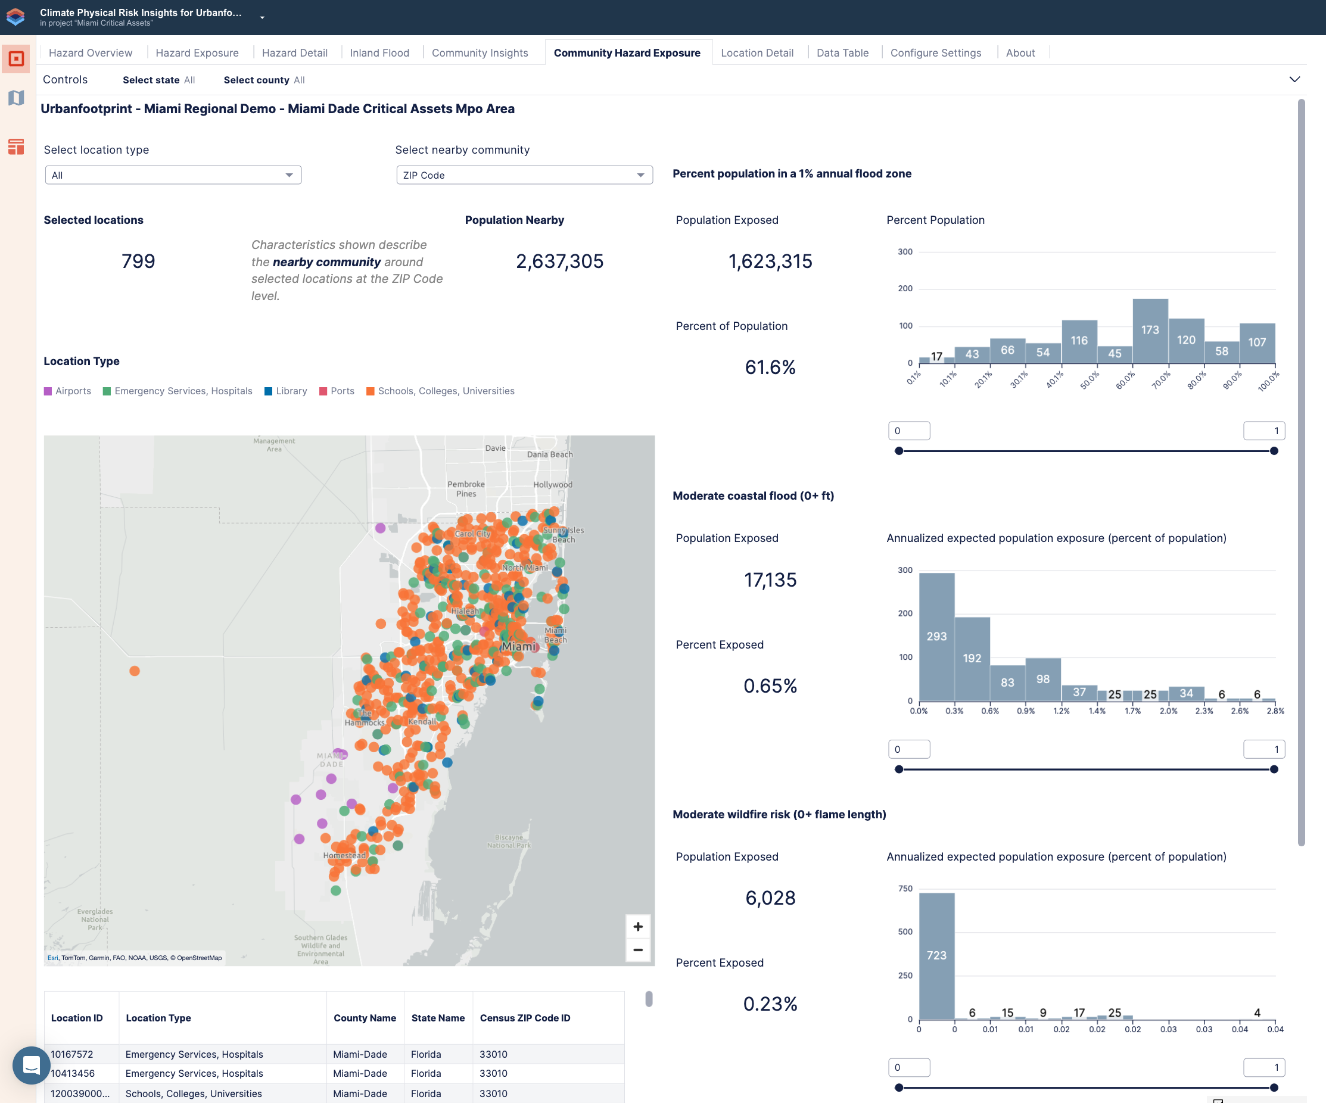This screenshot has height=1103, width=1326.
Task: Open the Select location type dropdown
Action: tap(172, 174)
